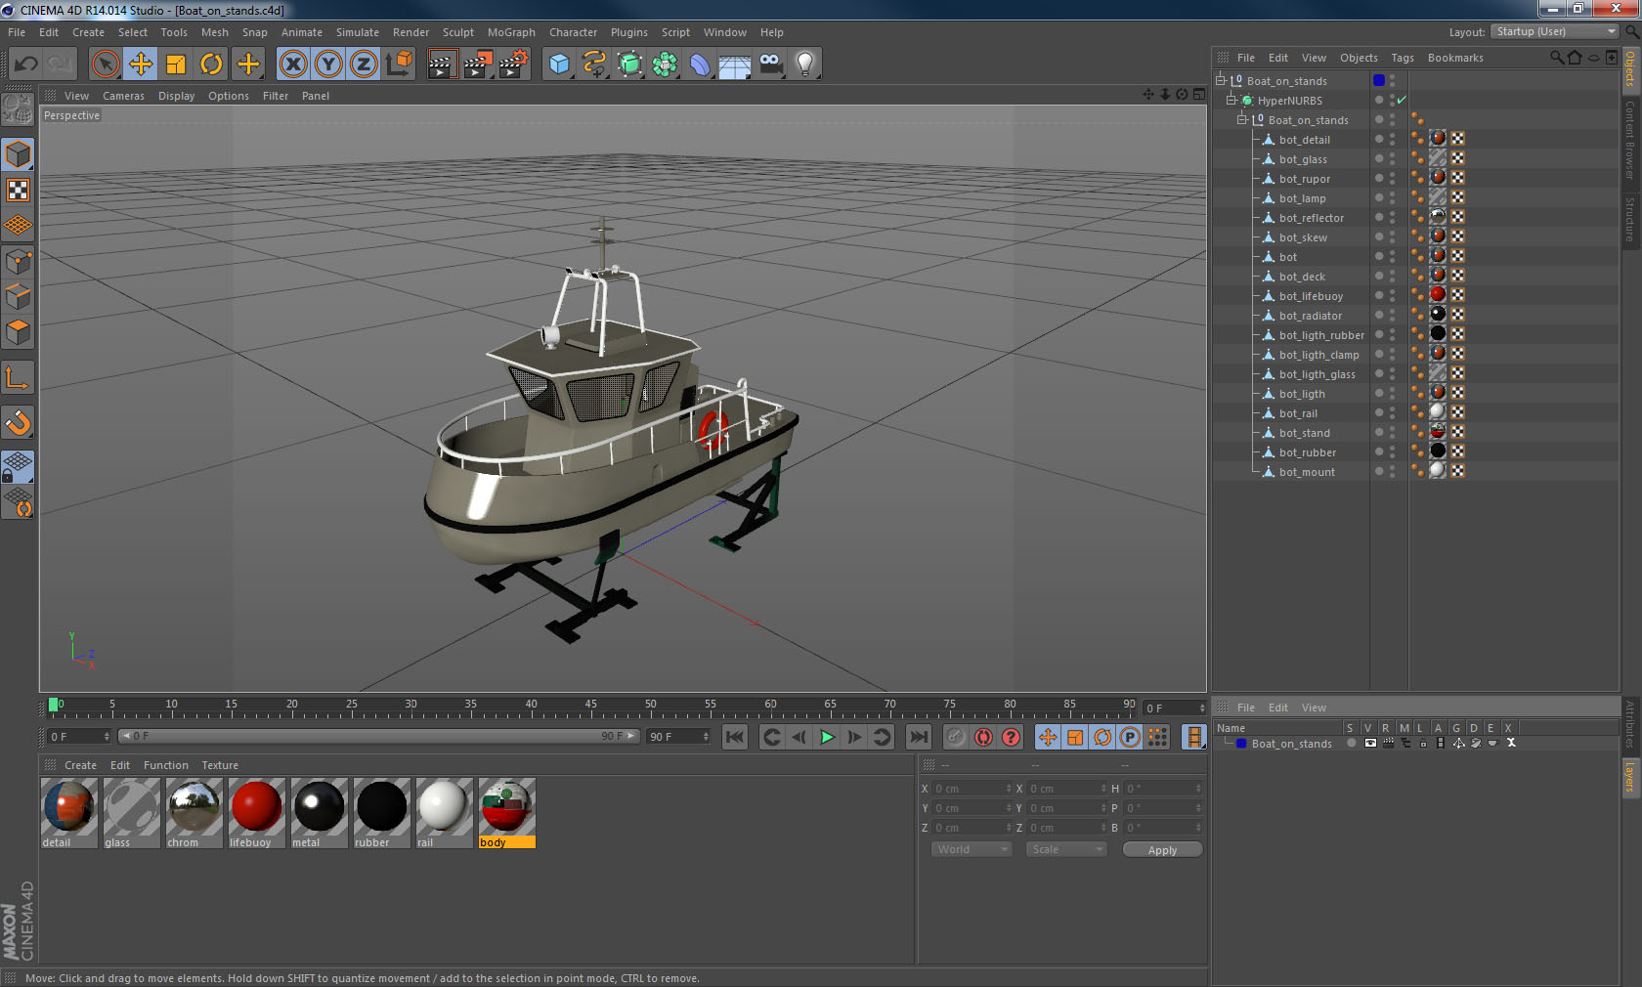Screen dimensions: 1642x987
Task: Open the Scale mode dropdown
Action: click(x=1066, y=849)
